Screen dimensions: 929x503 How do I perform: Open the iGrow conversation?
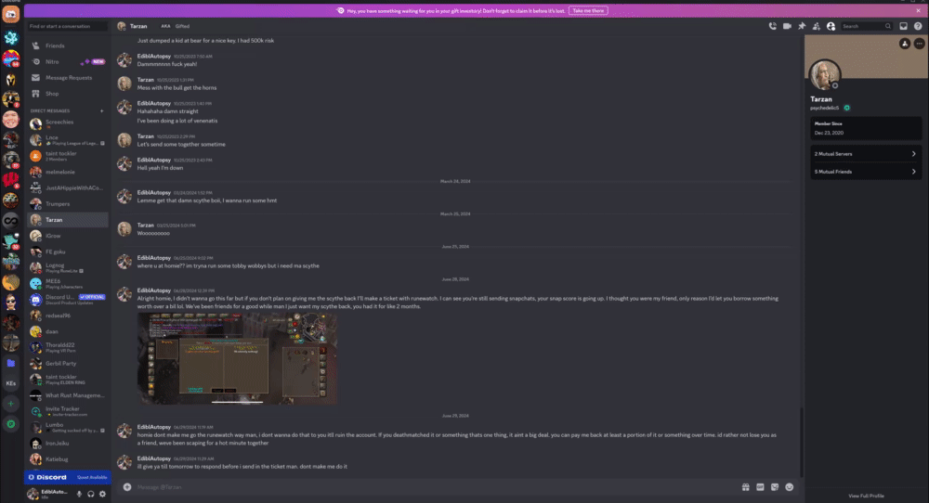point(67,236)
